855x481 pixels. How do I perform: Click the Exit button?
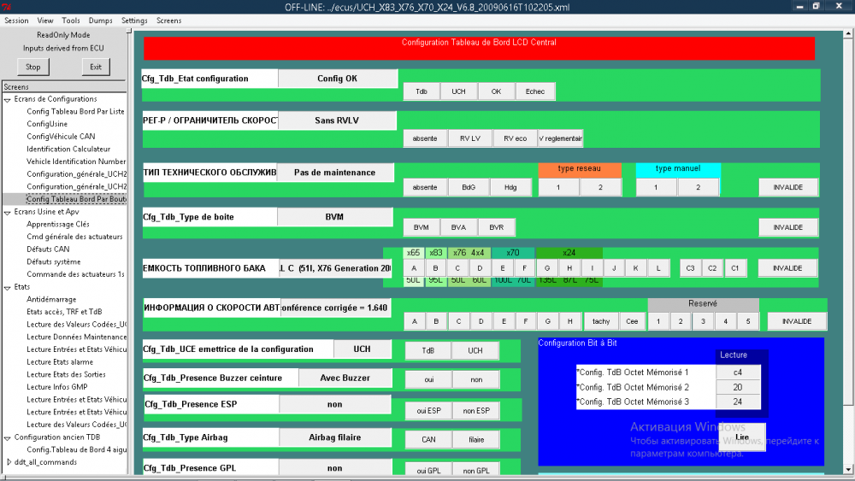96,67
